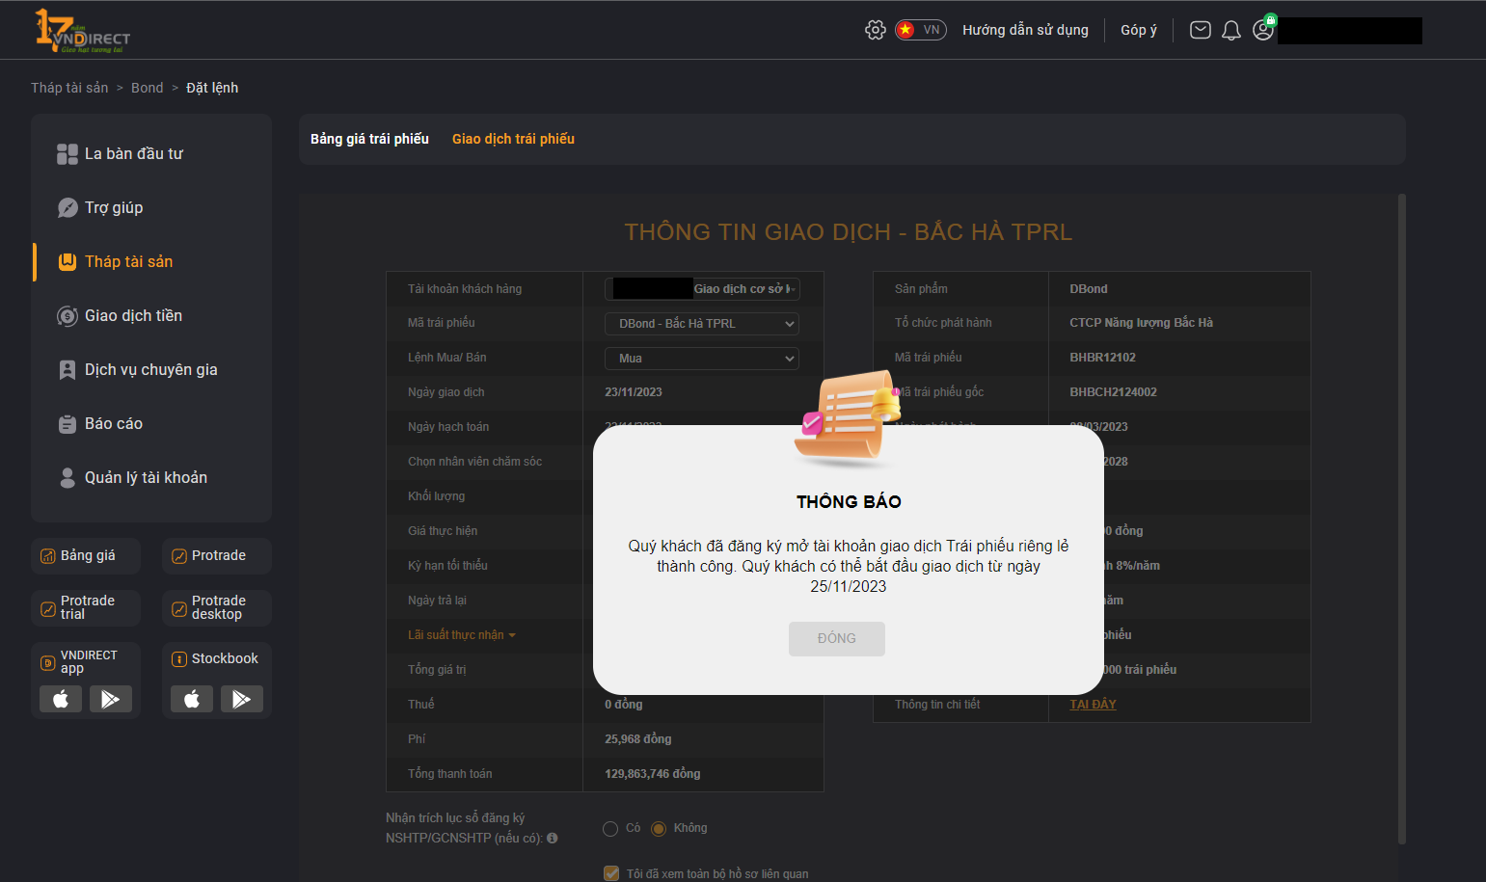Expand Lãi suất thực nhận arrow
Screen dimensions: 1486x882
tap(512, 636)
